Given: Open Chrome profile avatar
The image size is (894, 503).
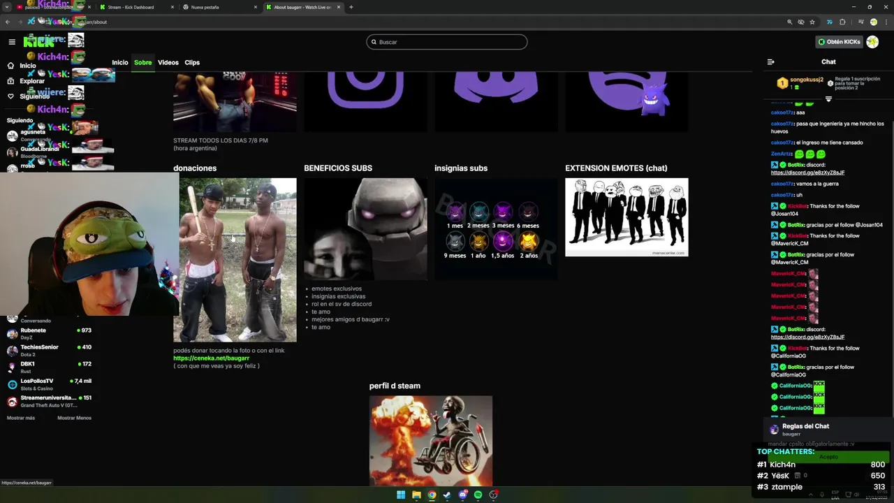Looking at the screenshot, I should (x=873, y=22).
